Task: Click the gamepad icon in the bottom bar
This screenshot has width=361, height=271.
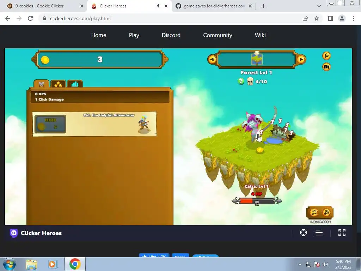Action: (x=304, y=233)
